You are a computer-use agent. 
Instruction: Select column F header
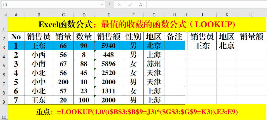pyautogui.click(x=133, y=15)
